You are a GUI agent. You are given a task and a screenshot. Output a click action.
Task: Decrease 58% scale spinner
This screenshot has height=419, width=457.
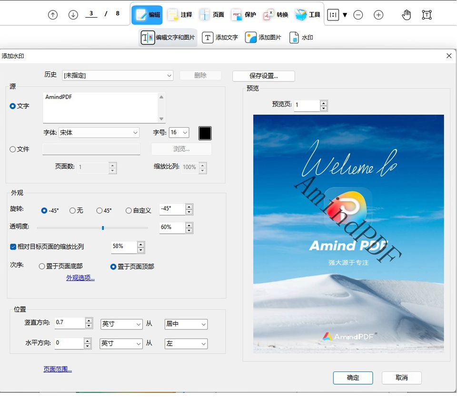point(141,250)
